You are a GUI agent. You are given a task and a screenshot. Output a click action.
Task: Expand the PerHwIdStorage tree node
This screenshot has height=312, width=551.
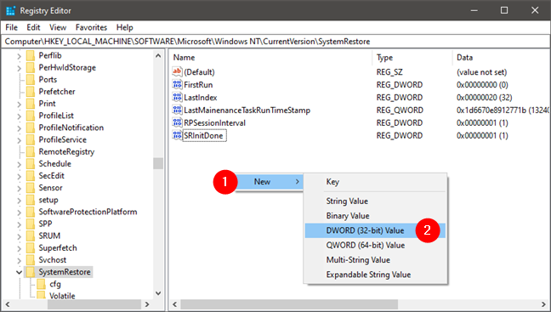20,68
